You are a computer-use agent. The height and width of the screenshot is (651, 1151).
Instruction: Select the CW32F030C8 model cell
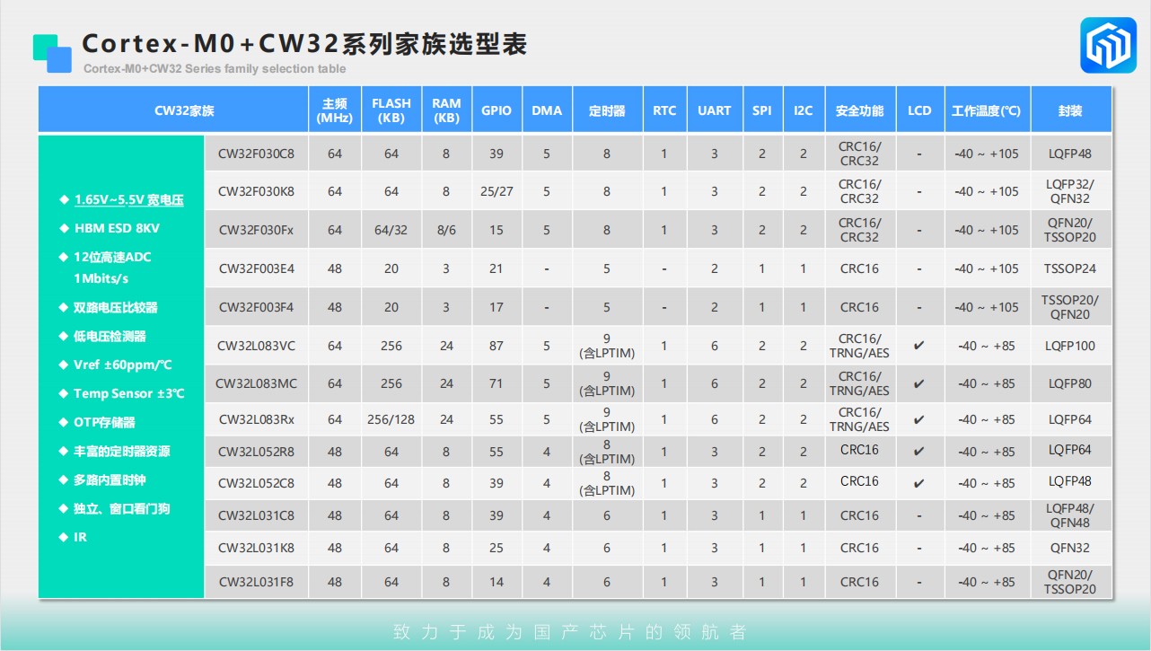(x=257, y=154)
